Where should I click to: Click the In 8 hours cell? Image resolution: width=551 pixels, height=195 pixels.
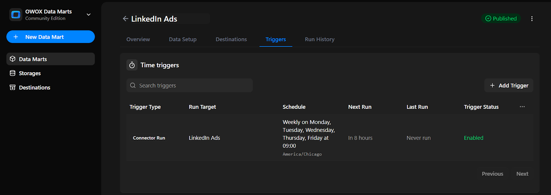[360, 138]
